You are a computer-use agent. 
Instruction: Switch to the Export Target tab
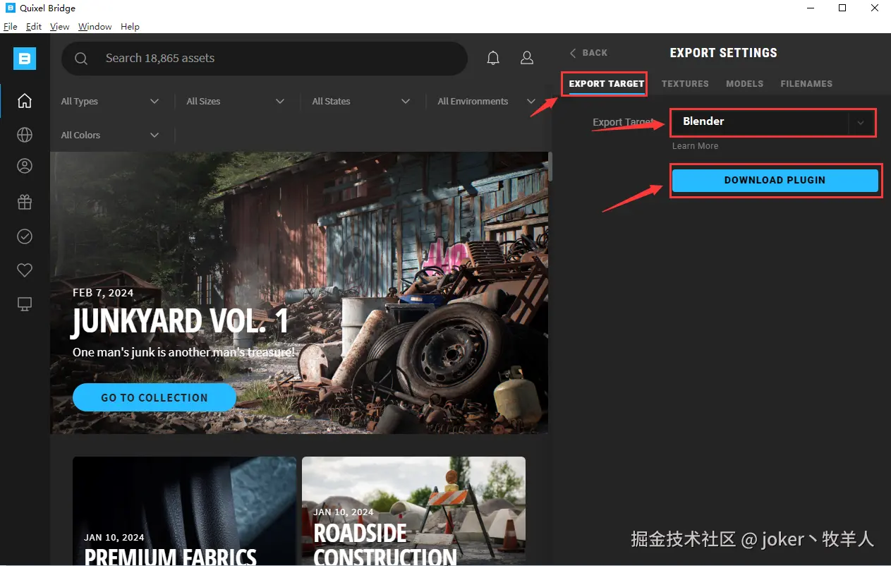click(607, 84)
